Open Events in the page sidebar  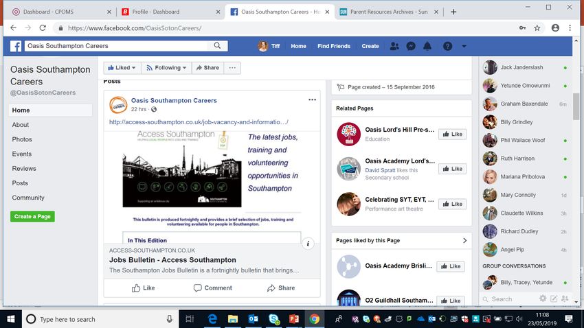pos(21,154)
